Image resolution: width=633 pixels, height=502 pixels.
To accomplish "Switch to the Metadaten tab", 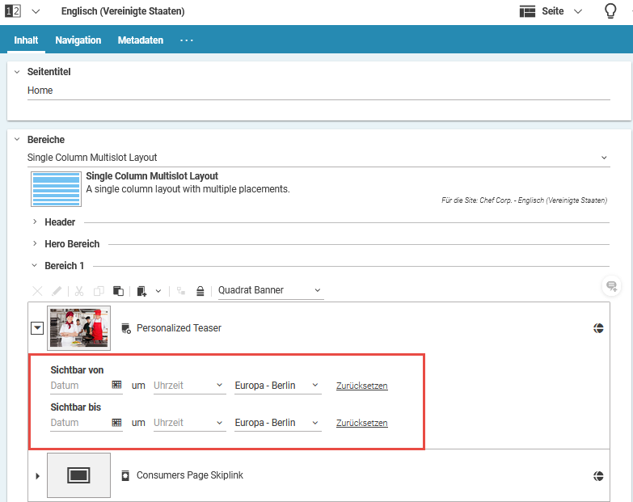I will (140, 40).
